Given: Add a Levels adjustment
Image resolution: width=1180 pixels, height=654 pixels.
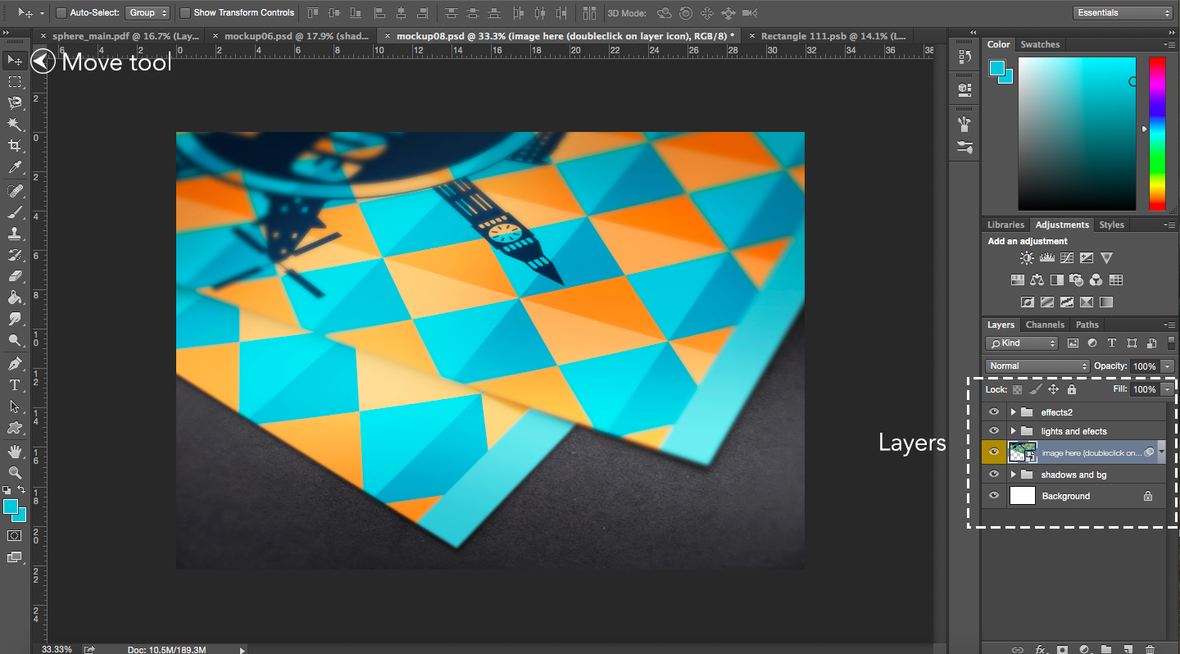Looking at the screenshot, I should [1046, 258].
